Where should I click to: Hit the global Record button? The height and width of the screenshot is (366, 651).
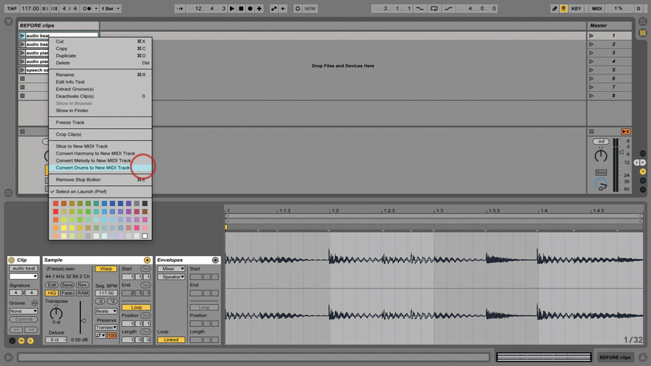coord(250,9)
